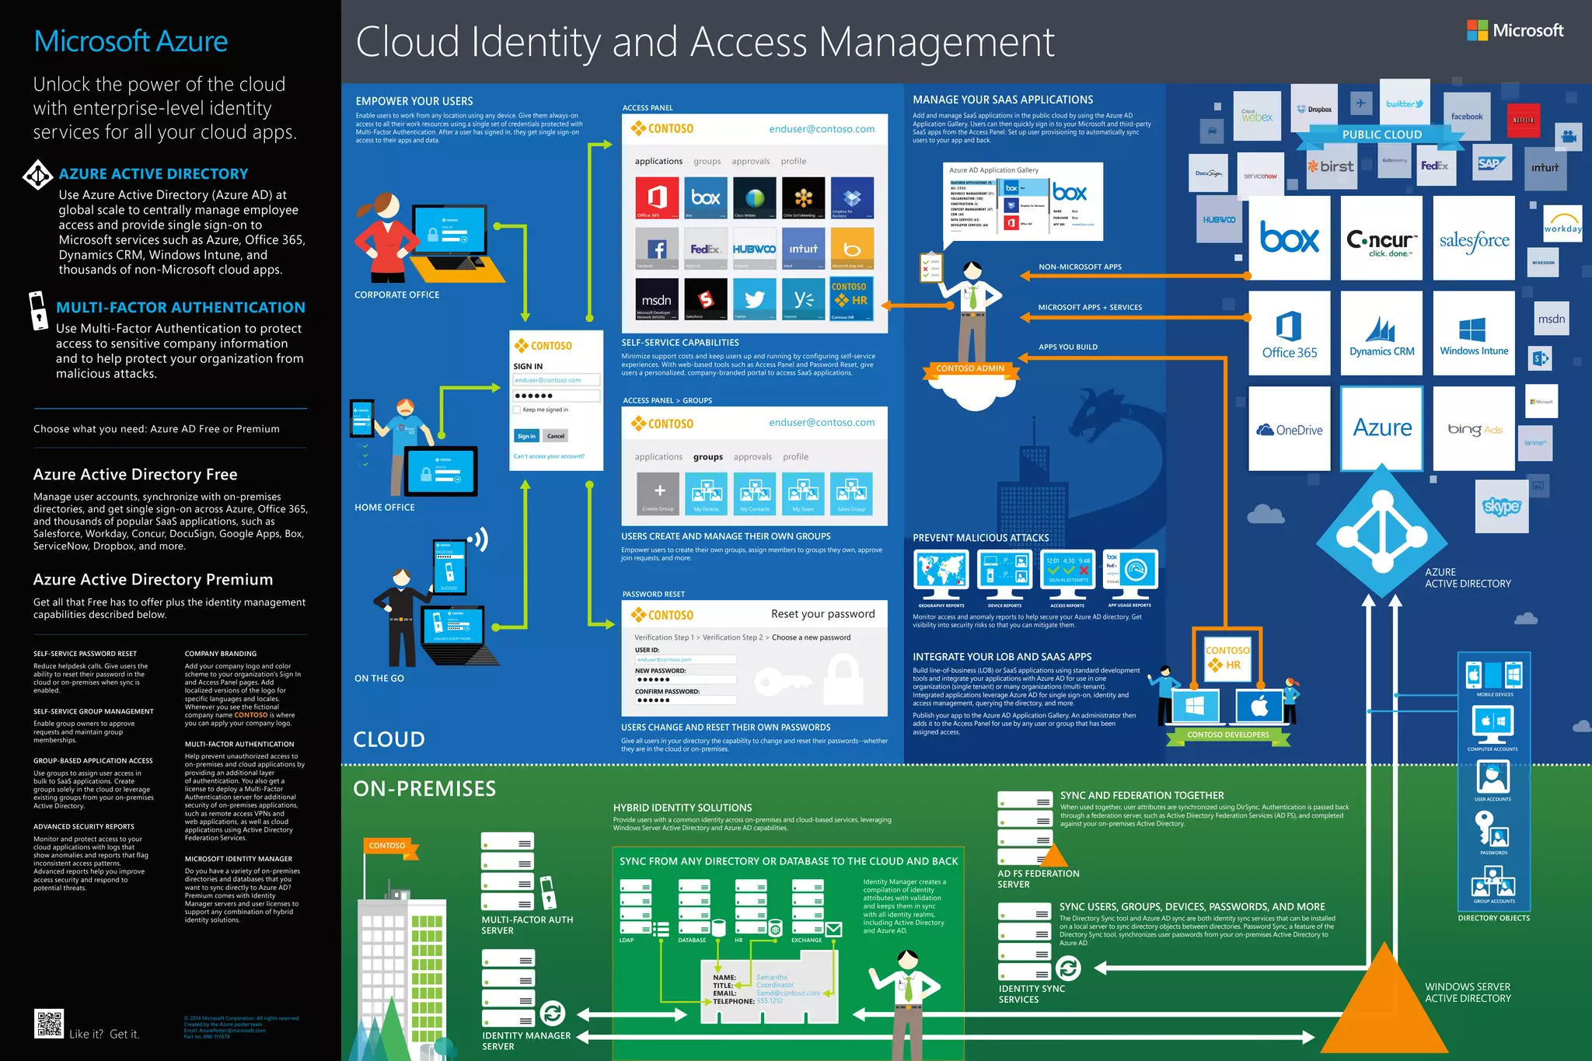Image resolution: width=1592 pixels, height=1061 pixels.
Task: Check the Keep me signed in box
Action: coord(517,410)
